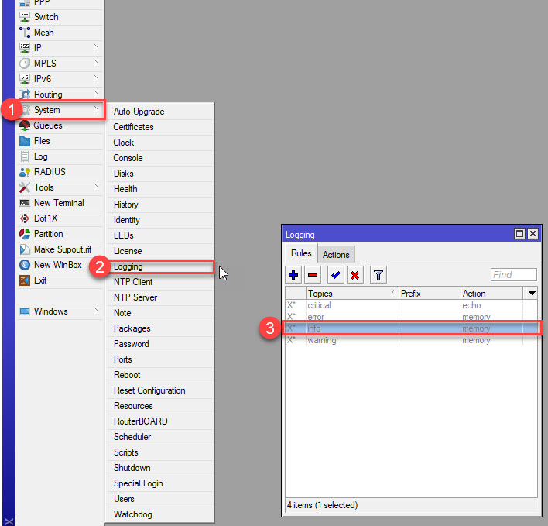Expand the Routing submenu arrow

click(x=95, y=94)
